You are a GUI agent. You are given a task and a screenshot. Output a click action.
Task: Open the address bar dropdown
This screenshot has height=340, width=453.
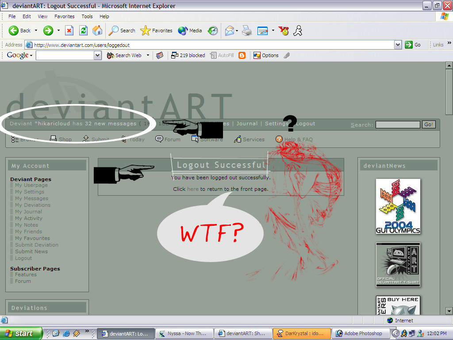coord(398,45)
